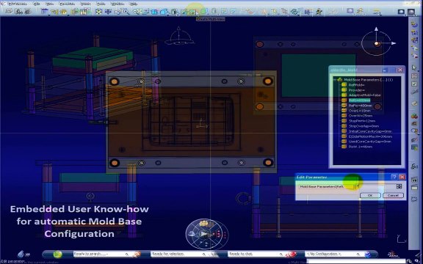Click the checkmark icon in right toolbar
Screen dimensions: 423x264
(414, 84)
